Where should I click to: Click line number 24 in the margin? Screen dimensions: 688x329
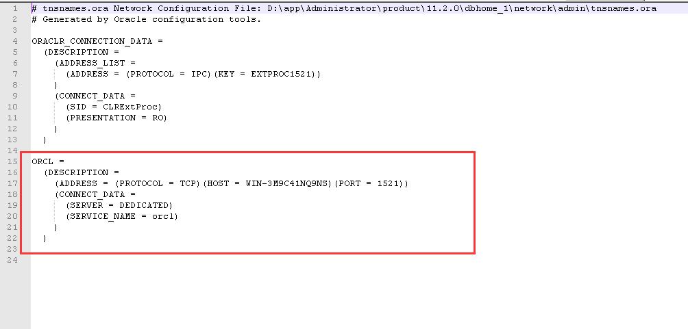(12, 260)
